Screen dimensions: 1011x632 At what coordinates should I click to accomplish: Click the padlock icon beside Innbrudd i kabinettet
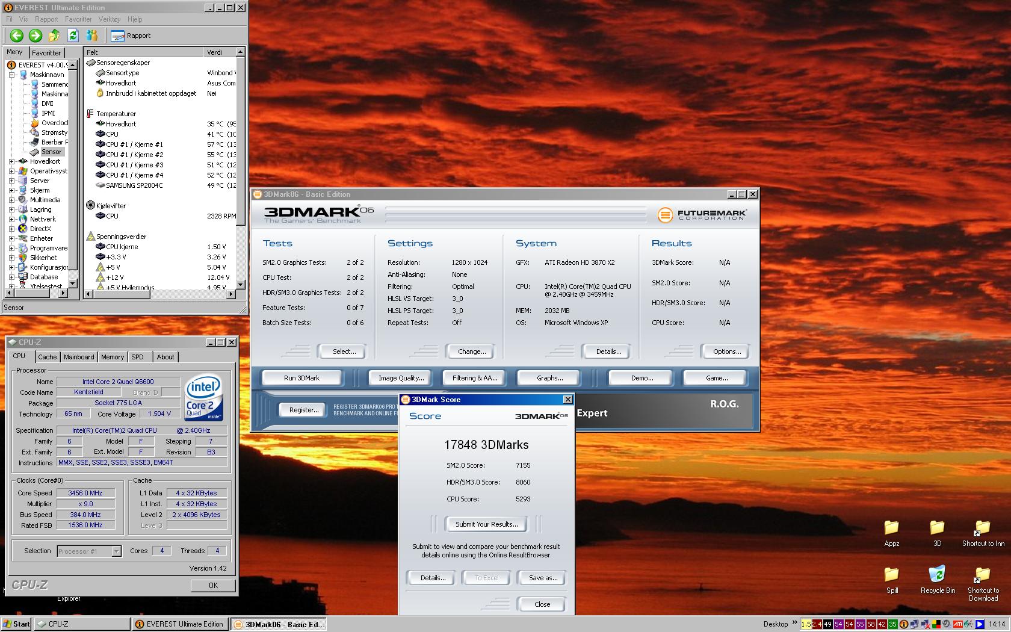click(100, 93)
